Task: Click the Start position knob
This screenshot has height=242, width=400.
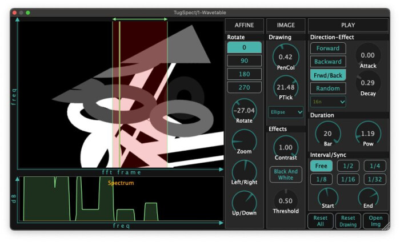Action: [x=327, y=197]
